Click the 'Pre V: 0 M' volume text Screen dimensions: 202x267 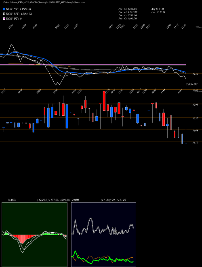[x=158, y=12]
